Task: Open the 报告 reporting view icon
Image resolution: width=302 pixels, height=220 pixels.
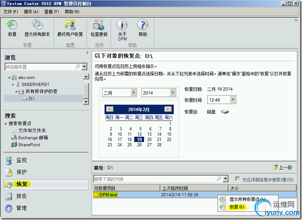Action: [9, 196]
